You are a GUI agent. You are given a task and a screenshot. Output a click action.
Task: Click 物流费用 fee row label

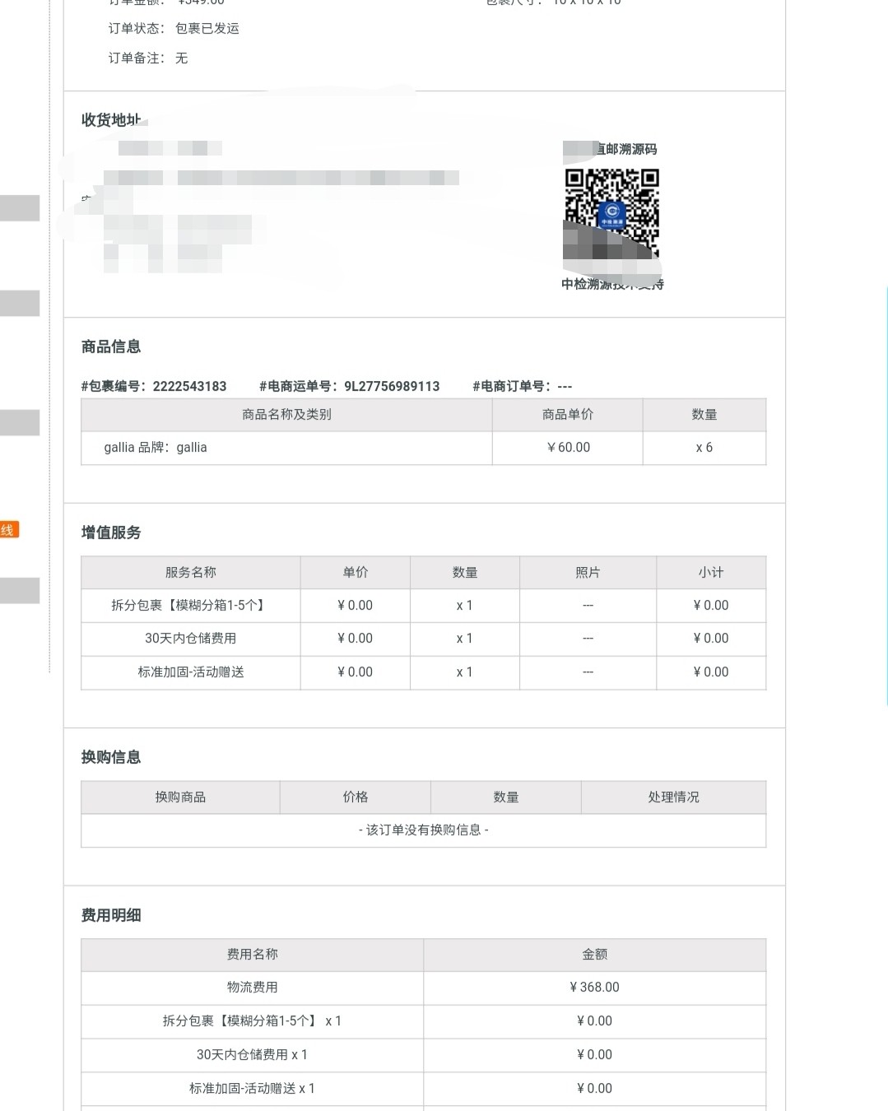[253, 988]
